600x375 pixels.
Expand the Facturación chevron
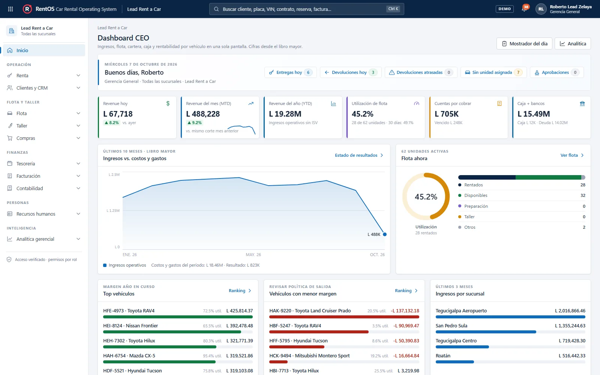(x=78, y=176)
